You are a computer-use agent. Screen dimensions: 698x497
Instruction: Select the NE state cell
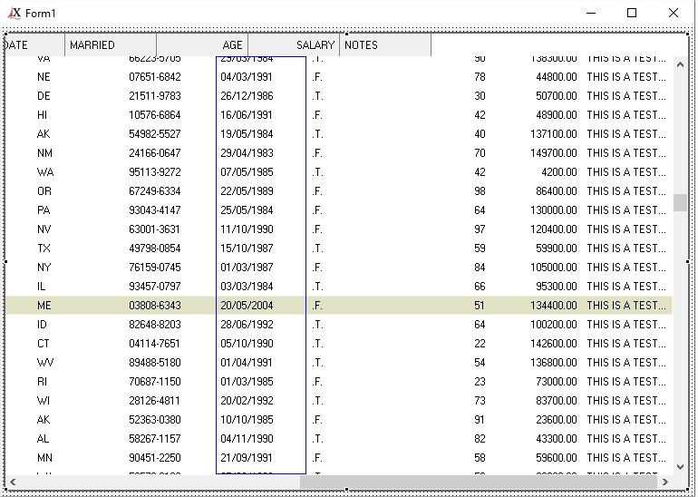(44, 77)
